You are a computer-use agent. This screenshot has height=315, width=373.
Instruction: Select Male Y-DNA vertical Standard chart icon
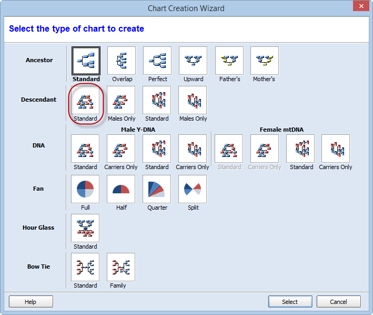(157, 149)
